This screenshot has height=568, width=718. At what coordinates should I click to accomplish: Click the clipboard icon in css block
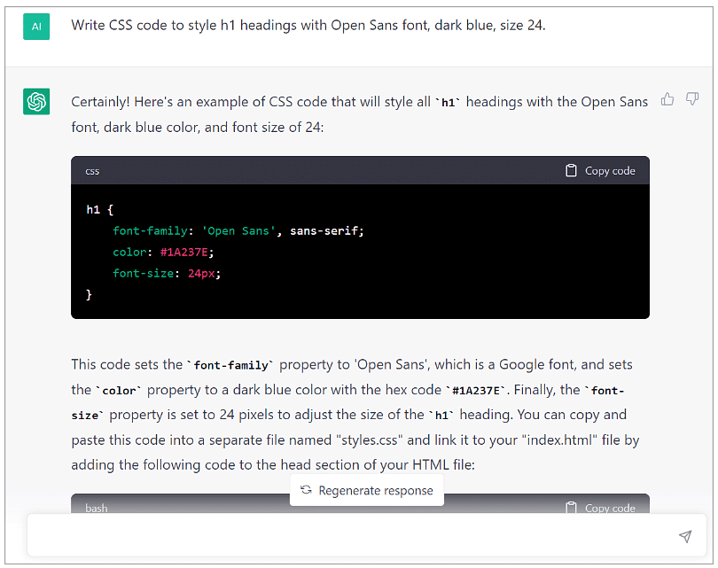pyautogui.click(x=571, y=170)
